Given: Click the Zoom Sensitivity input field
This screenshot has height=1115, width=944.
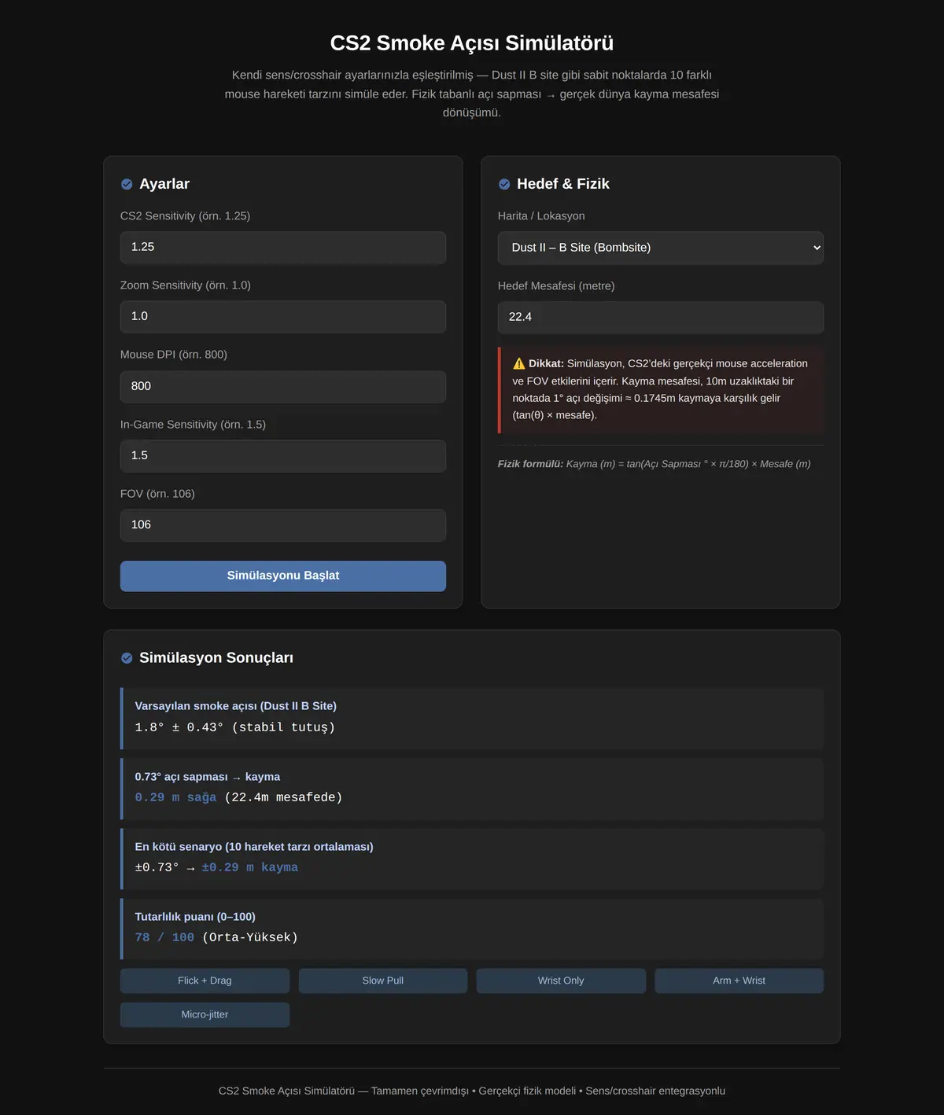Looking at the screenshot, I should 283,317.
